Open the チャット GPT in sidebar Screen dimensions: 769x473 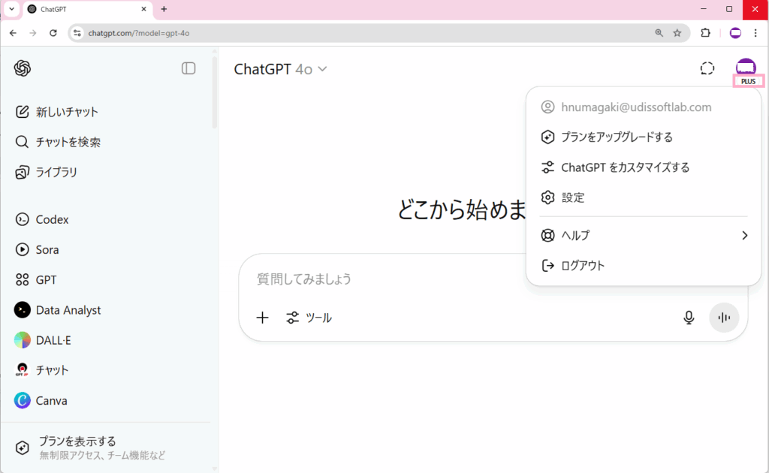(41, 370)
